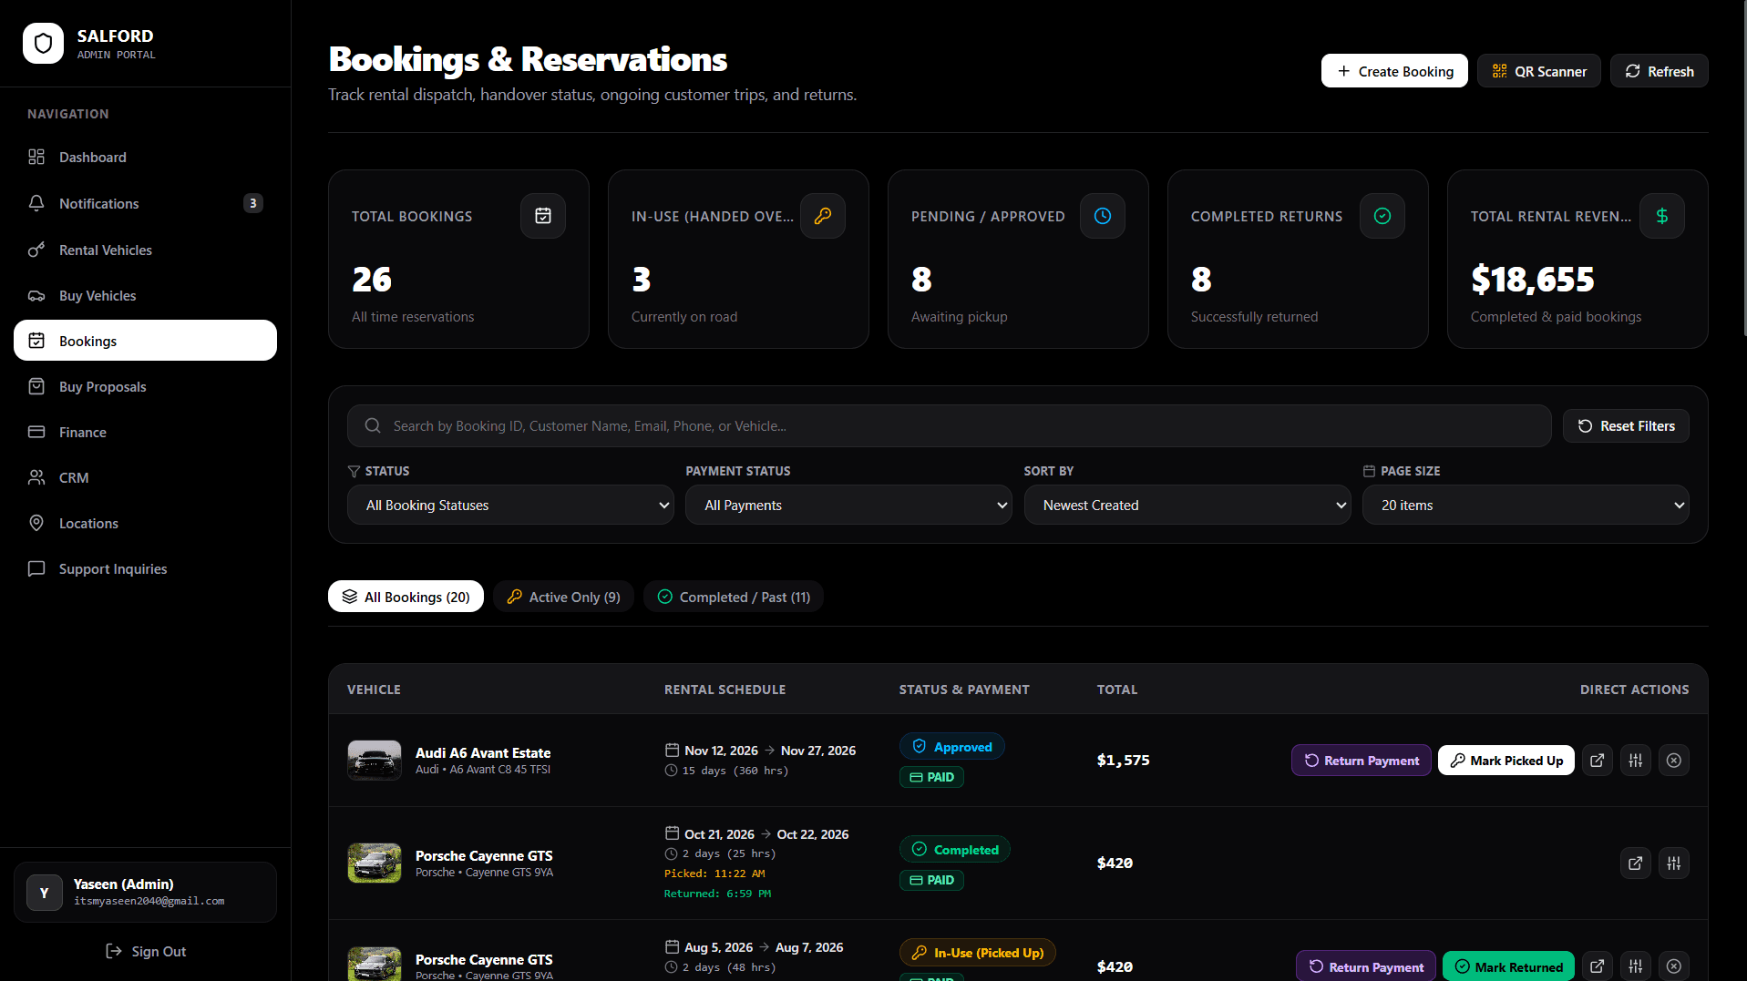The height and width of the screenshot is (981, 1747).
Task: Go to Rental Vehicles section
Action: pyautogui.click(x=145, y=250)
